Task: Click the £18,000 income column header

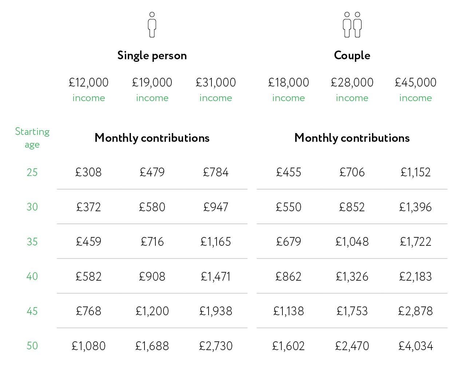Action: [x=288, y=89]
